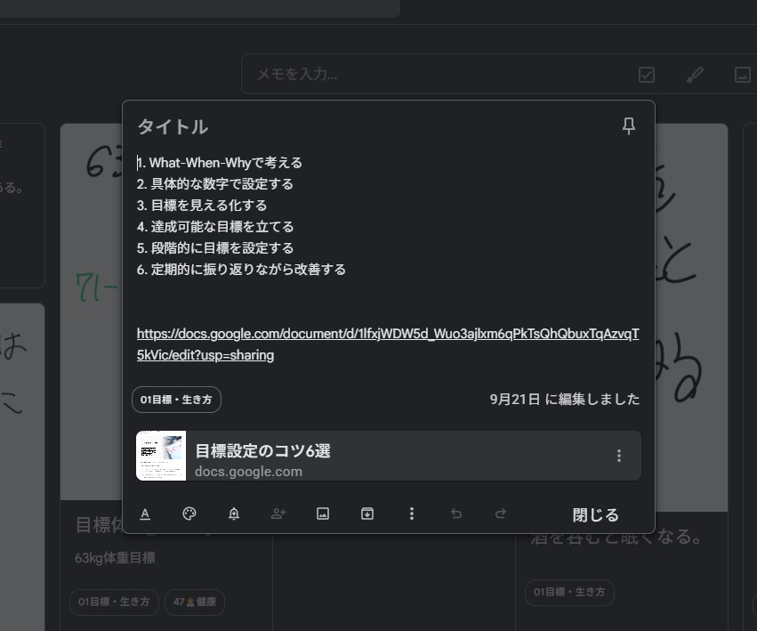Open the 目標設定のコツ6選 link preview card
The height and width of the screenshot is (631, 757).
pyautogui.click(x=374, y=456)
